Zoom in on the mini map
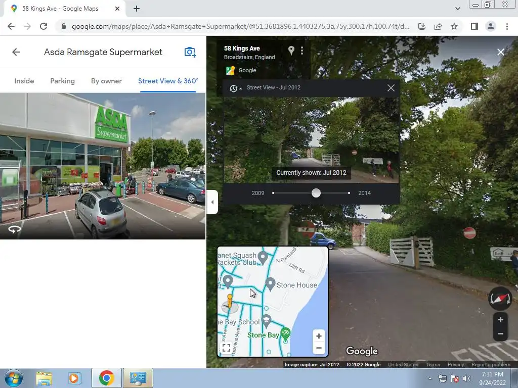Screen dimensions: 518x388 click(319, 336)
